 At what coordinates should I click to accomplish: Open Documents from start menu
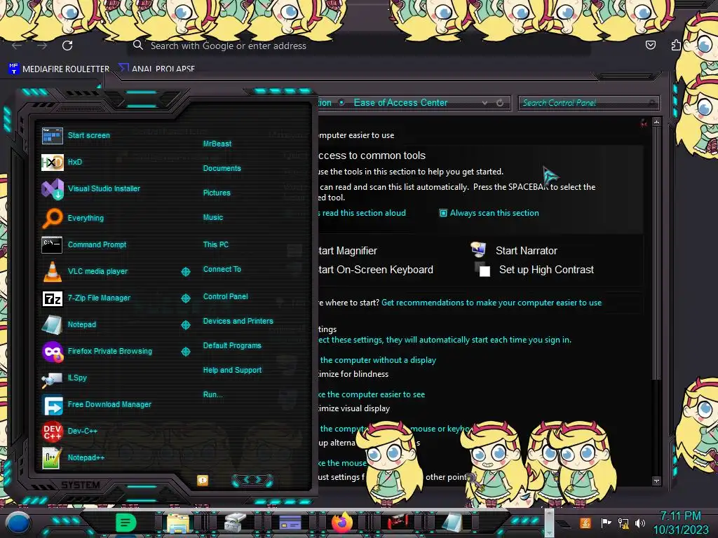click(x=222, y=168)
